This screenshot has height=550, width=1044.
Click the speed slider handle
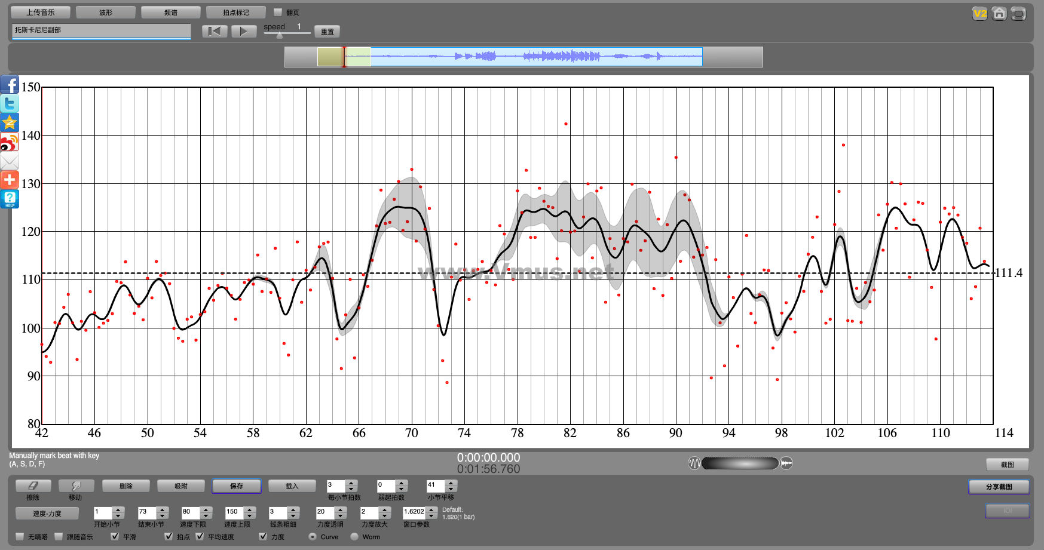[x=280, y=35]
